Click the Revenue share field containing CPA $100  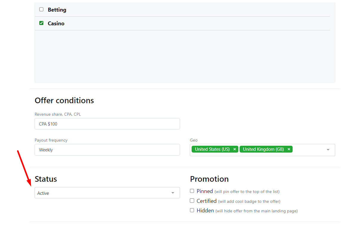(x=107, y=124)
